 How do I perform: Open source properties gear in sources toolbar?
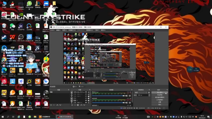click(78, 105)
